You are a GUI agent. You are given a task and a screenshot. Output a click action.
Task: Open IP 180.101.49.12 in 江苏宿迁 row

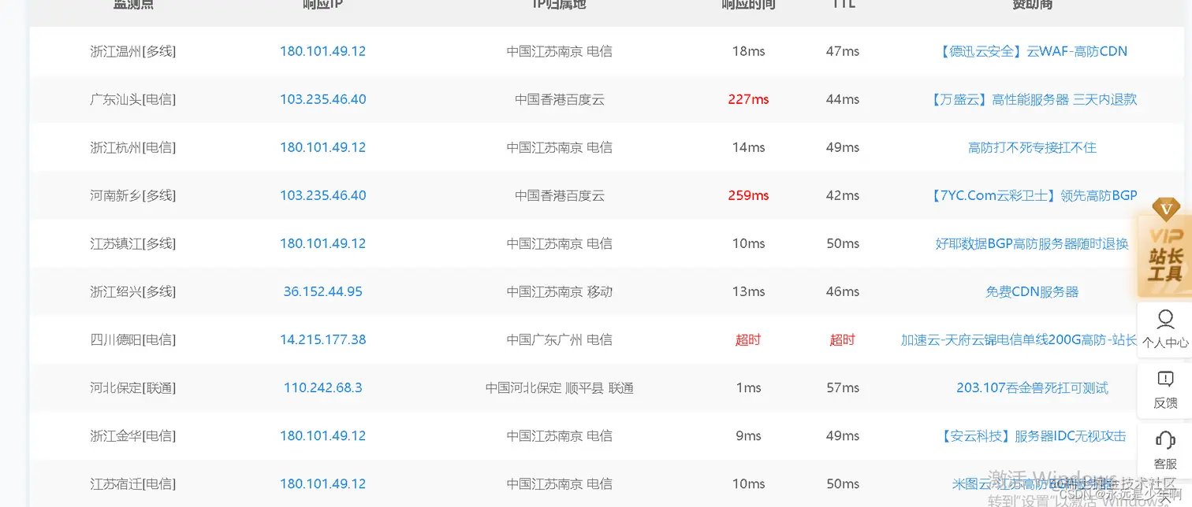pos(322,483)
